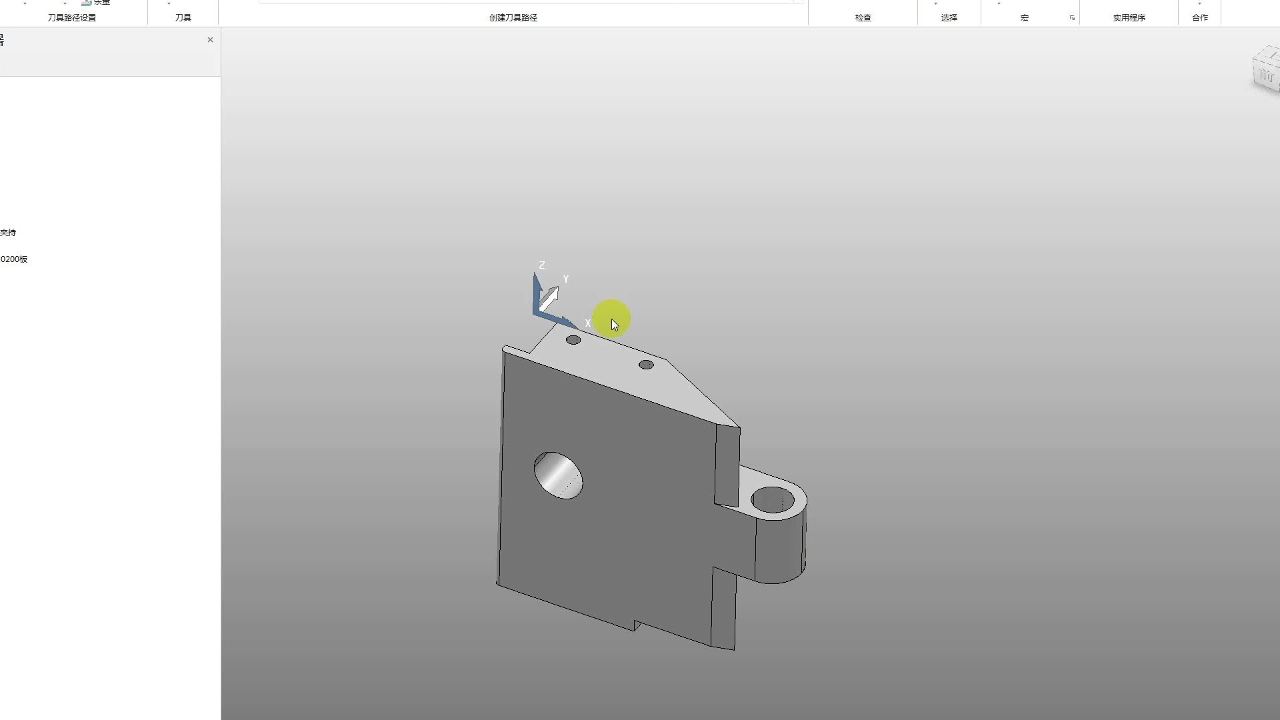The image size is (1280, 720).
Task: Pick the left small hole on top face
Action: tap(573, 340)
